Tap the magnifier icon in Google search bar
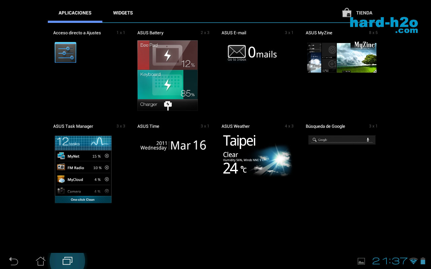431x269 pixels. pyautogui.click(x=314, y=140)
